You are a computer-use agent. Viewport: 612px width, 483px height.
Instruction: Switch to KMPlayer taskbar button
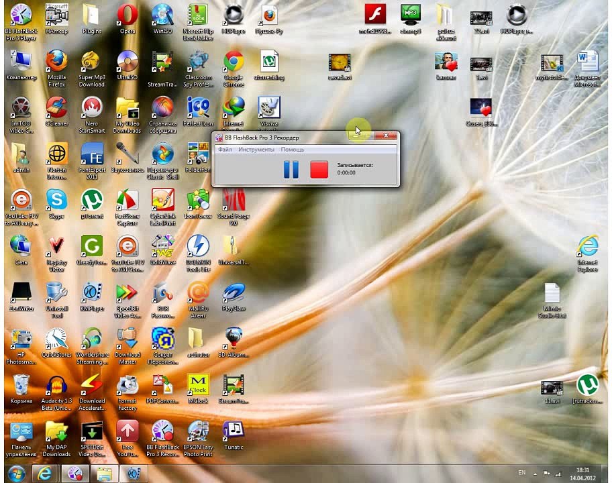(x=134, y=474)
